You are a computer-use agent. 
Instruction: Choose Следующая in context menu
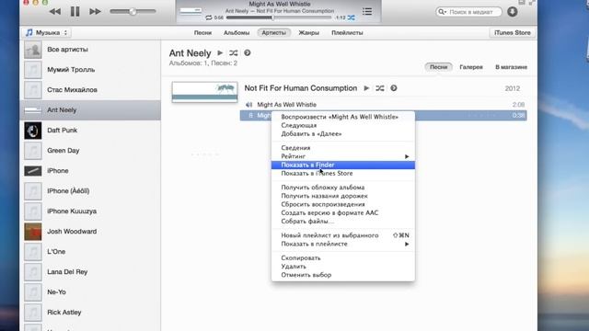pos(343,125)
